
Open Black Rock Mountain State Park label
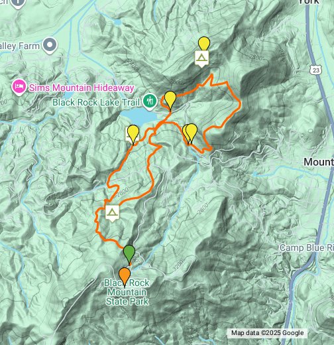127,292
